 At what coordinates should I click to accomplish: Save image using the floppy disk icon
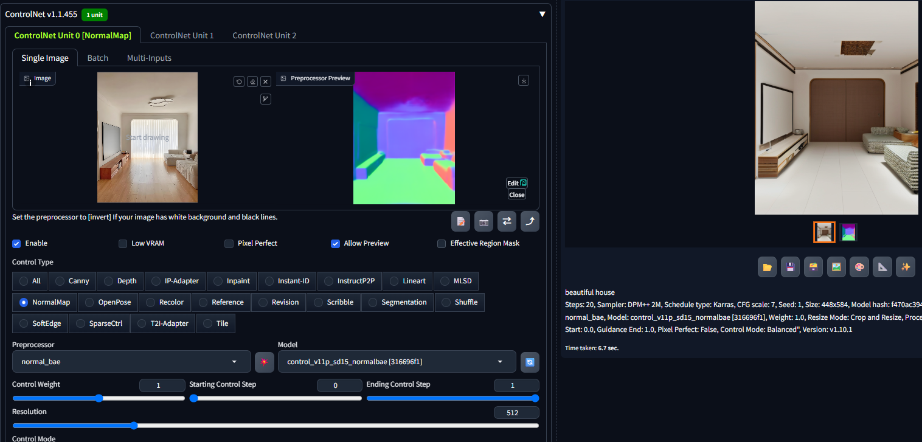click(789, 267)
